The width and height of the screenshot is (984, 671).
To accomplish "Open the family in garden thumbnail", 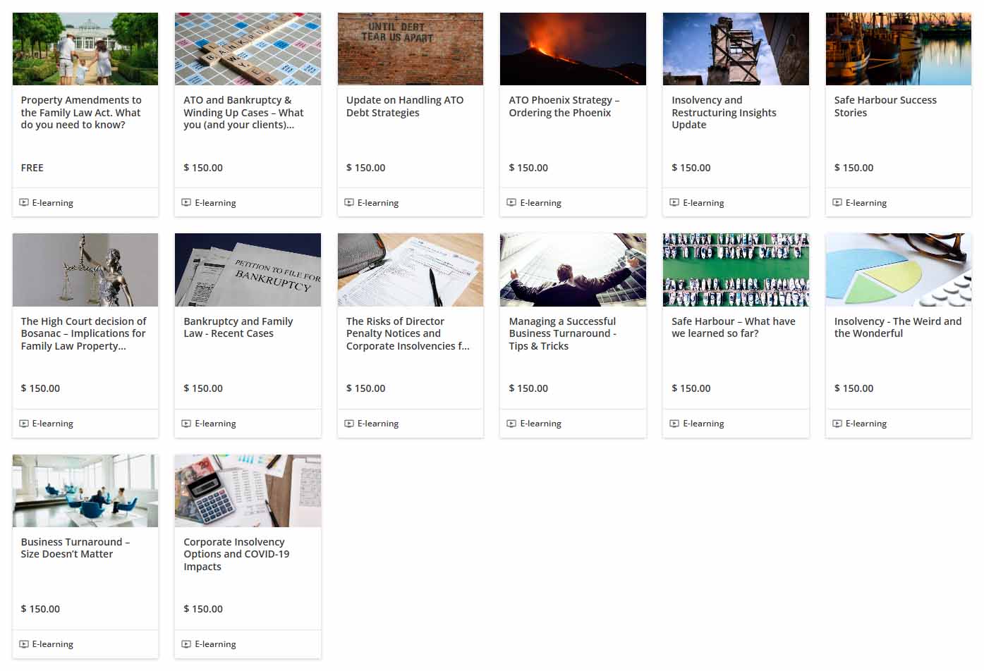I will (x=85, y=49).
